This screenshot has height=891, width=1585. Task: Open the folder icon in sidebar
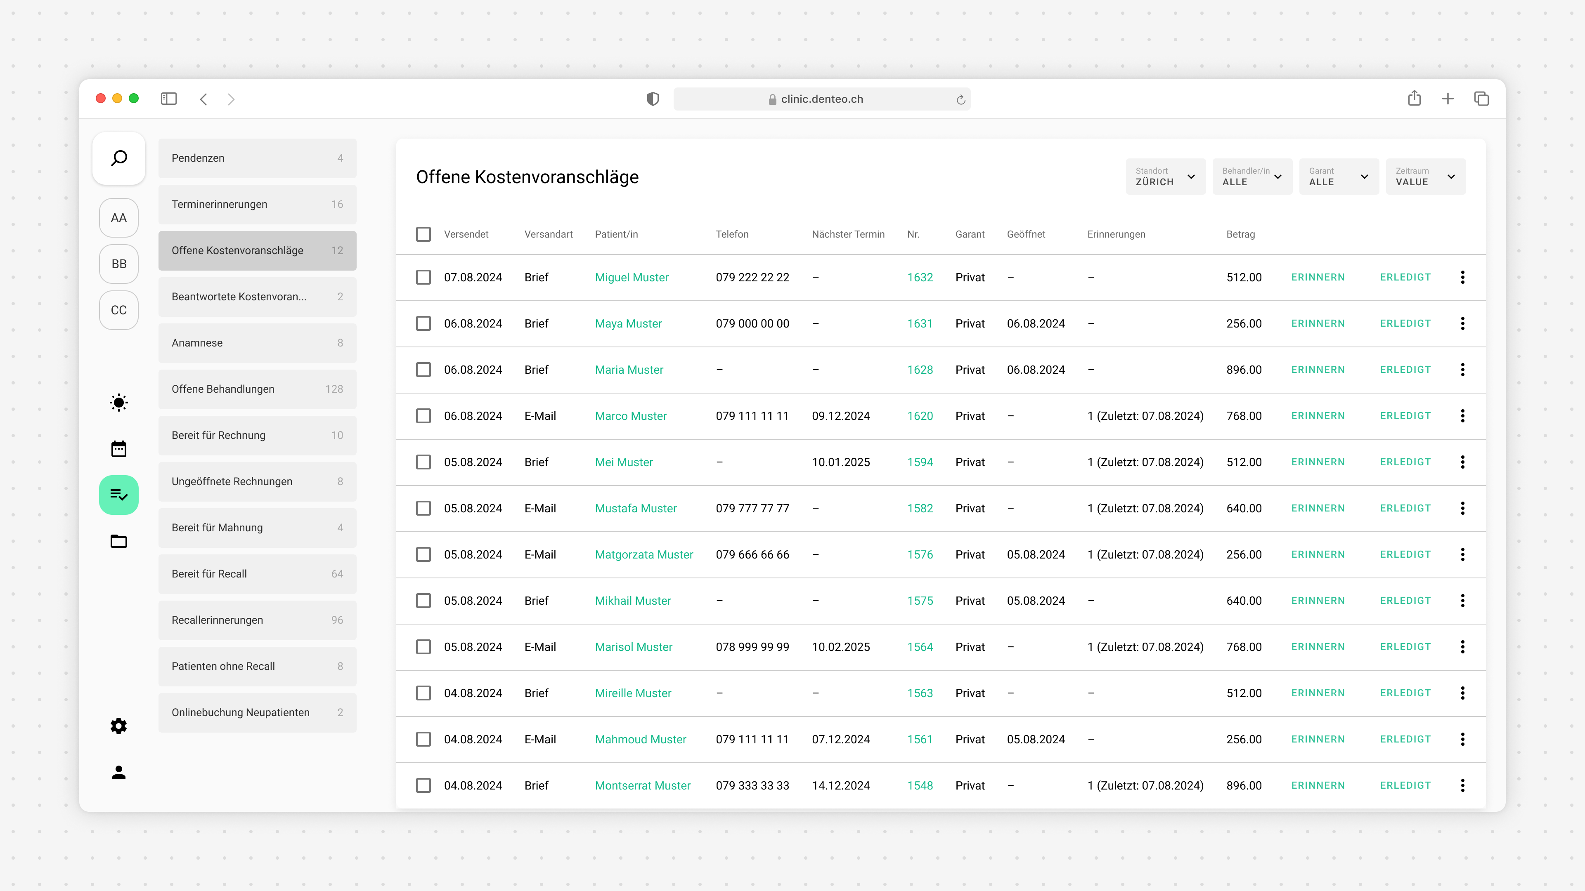click(119, 541)
